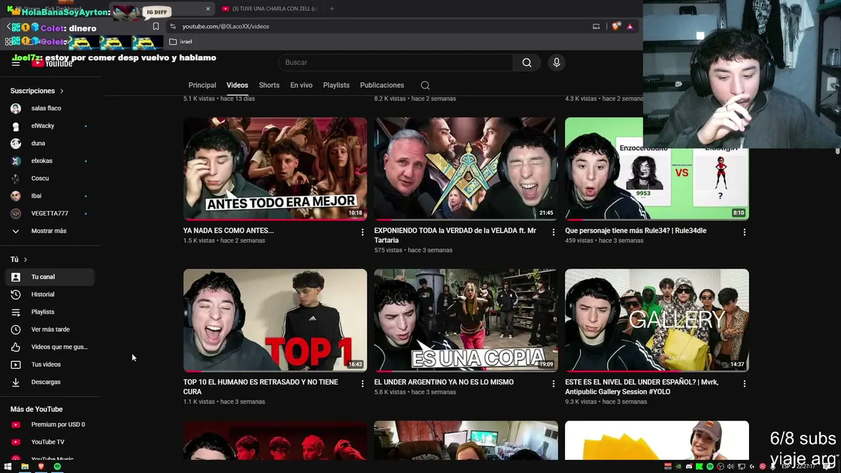Play the TOP 1 thumbnail video
Viewport: 841px width, 473px height.
point(275,320)
